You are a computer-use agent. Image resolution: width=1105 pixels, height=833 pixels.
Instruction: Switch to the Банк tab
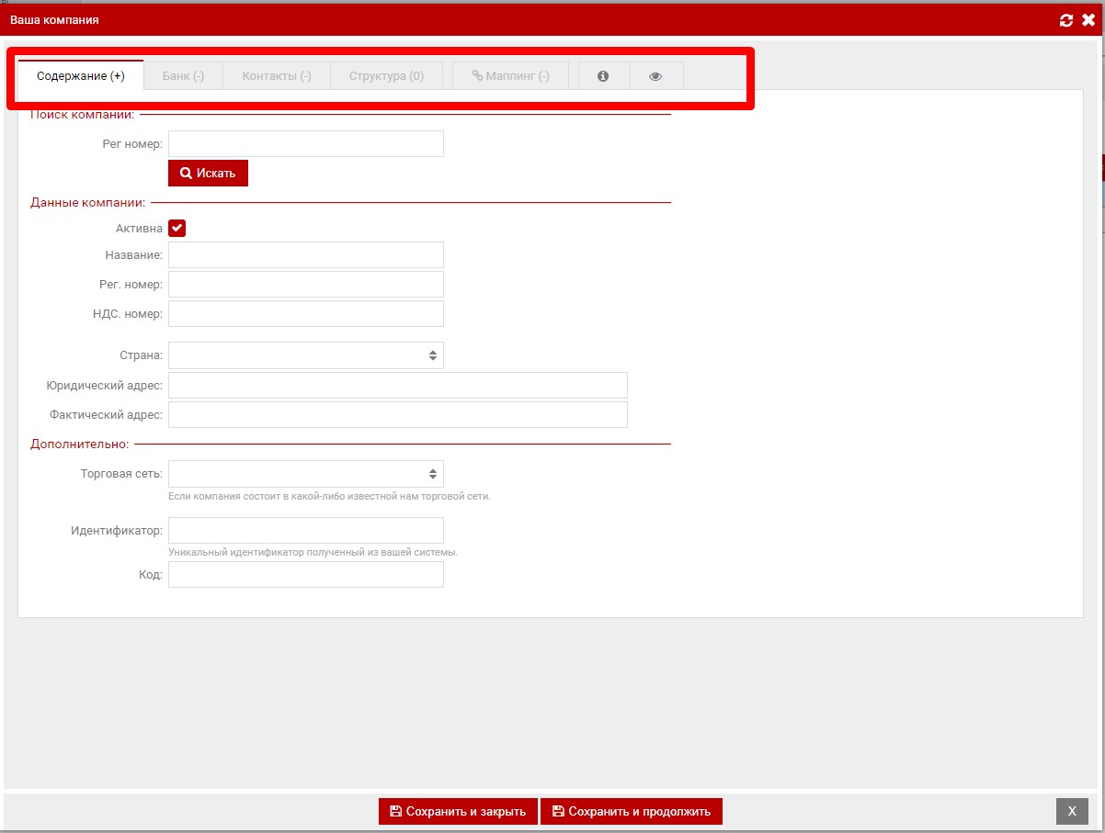(183, 76)
